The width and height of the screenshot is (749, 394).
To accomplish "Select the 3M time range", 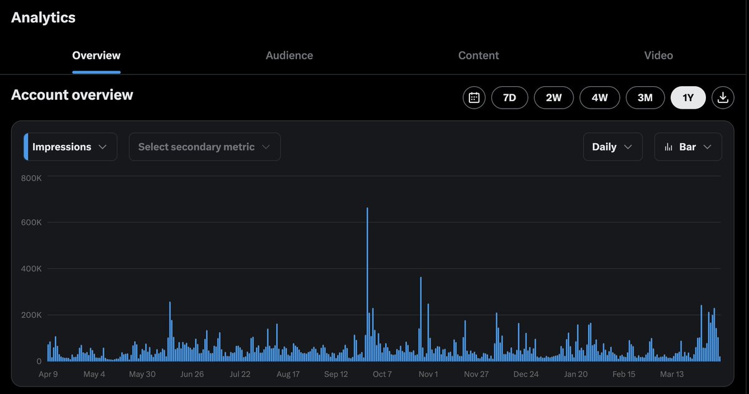I will click(645, 97).
